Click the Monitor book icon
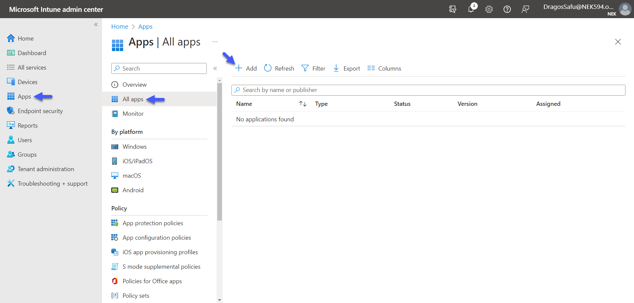 pos(115,114)
